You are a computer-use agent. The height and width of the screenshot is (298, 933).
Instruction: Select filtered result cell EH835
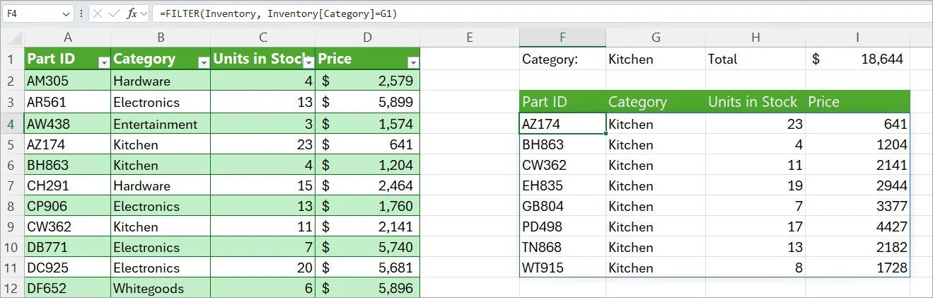562,185
